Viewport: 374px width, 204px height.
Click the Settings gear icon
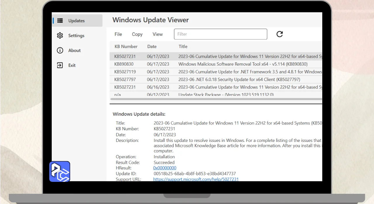pyautogui.click(x=60, y=36)
